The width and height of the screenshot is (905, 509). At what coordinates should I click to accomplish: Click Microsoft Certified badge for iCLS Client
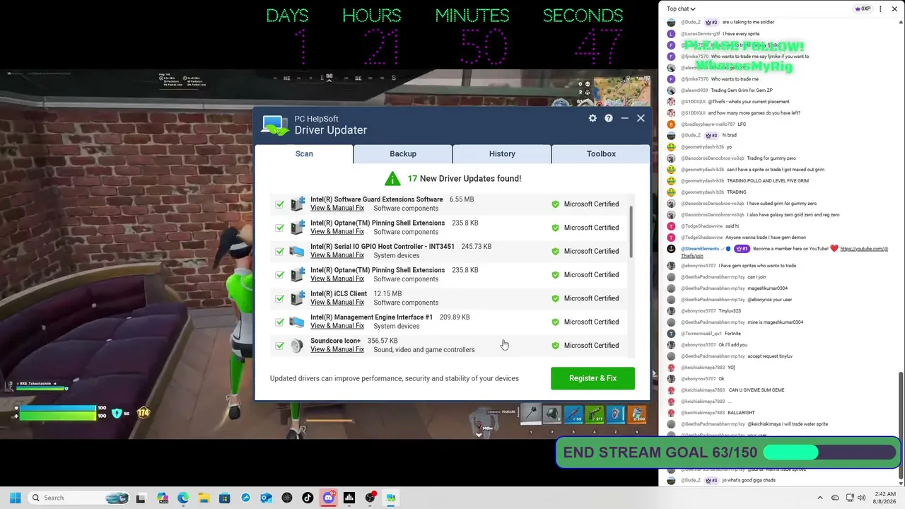585,298
